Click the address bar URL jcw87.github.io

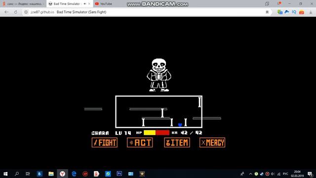[42, 12]
